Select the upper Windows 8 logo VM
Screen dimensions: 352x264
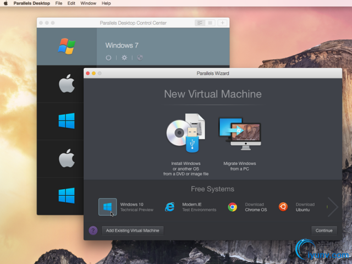(67, 121)
